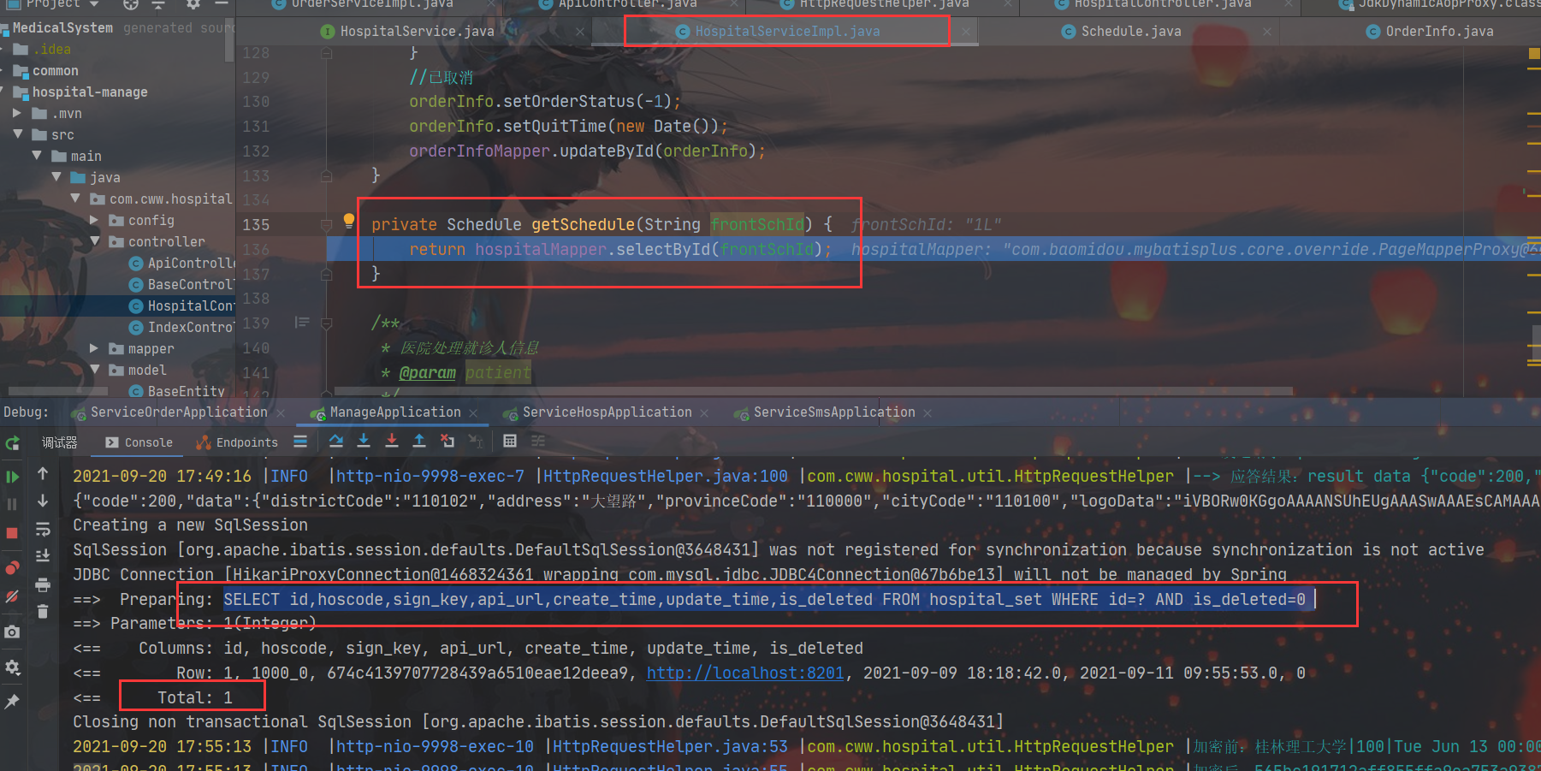Click the console scroll up arrow
Viewport: 1541px width, 771px height.
tap(43, 473)
